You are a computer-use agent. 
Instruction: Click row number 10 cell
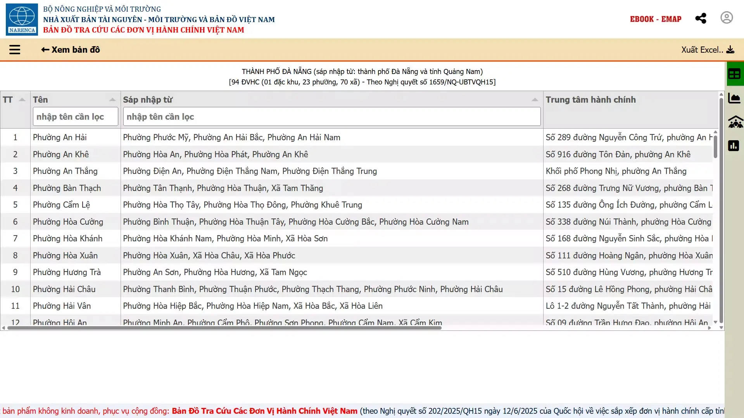15,289
